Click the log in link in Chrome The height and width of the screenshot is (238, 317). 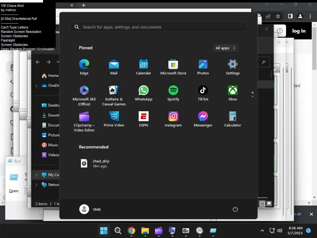point(299,31)
